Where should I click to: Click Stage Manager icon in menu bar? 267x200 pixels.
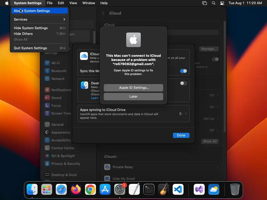204,3
